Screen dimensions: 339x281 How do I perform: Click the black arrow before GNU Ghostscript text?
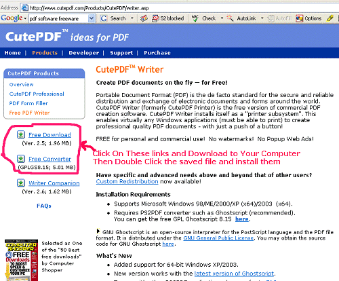[x=98, y=231]
